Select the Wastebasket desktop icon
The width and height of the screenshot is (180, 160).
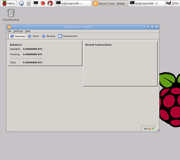coord(11,15)
